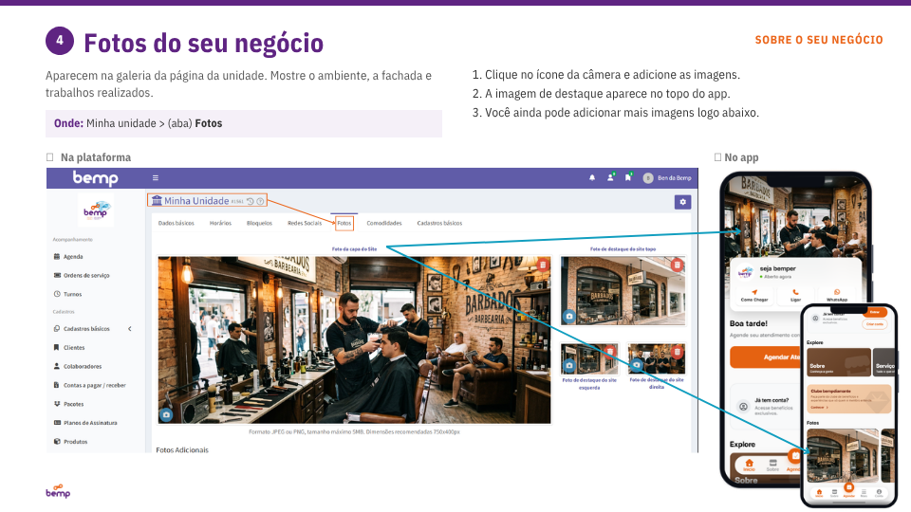Click the storefront top highlight thumbnail
The width and height of the screenshot is (911, 512).
coord(623,291)
